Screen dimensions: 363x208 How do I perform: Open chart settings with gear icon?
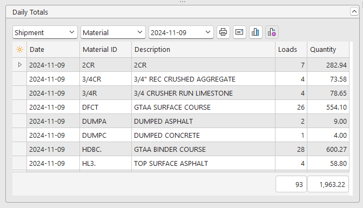[x=272, y=32]
